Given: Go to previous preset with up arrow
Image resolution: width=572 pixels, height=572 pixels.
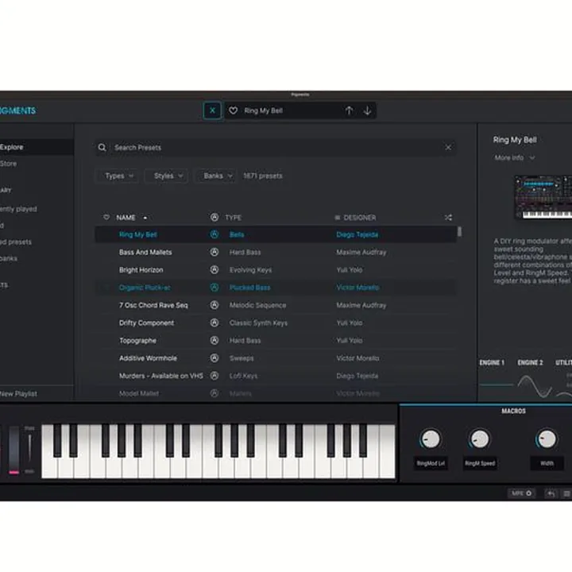Looking at the screenshot, I should (349, 110).
